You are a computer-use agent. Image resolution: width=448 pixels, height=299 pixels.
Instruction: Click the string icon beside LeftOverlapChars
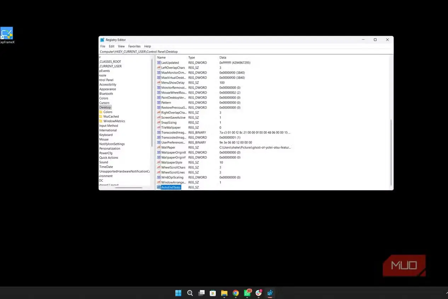pos(159,68)
